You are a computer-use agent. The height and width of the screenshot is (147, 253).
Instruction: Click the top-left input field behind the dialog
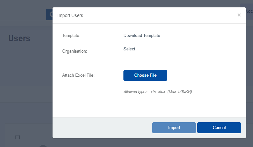click(23, 15)
